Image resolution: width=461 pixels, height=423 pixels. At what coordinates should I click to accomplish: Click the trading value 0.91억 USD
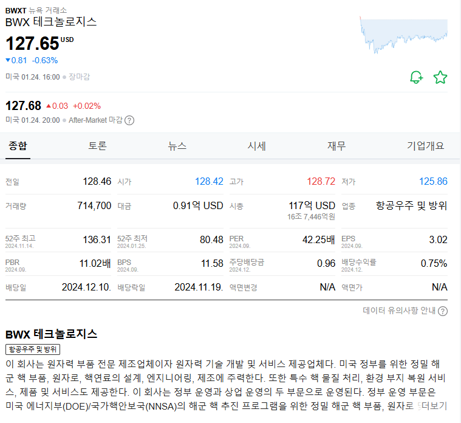[x=198, y=205]
